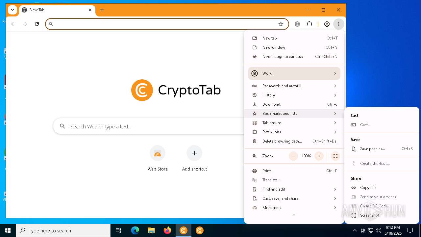Click the three-dot Chrome menu button

(x=339, y=24)
